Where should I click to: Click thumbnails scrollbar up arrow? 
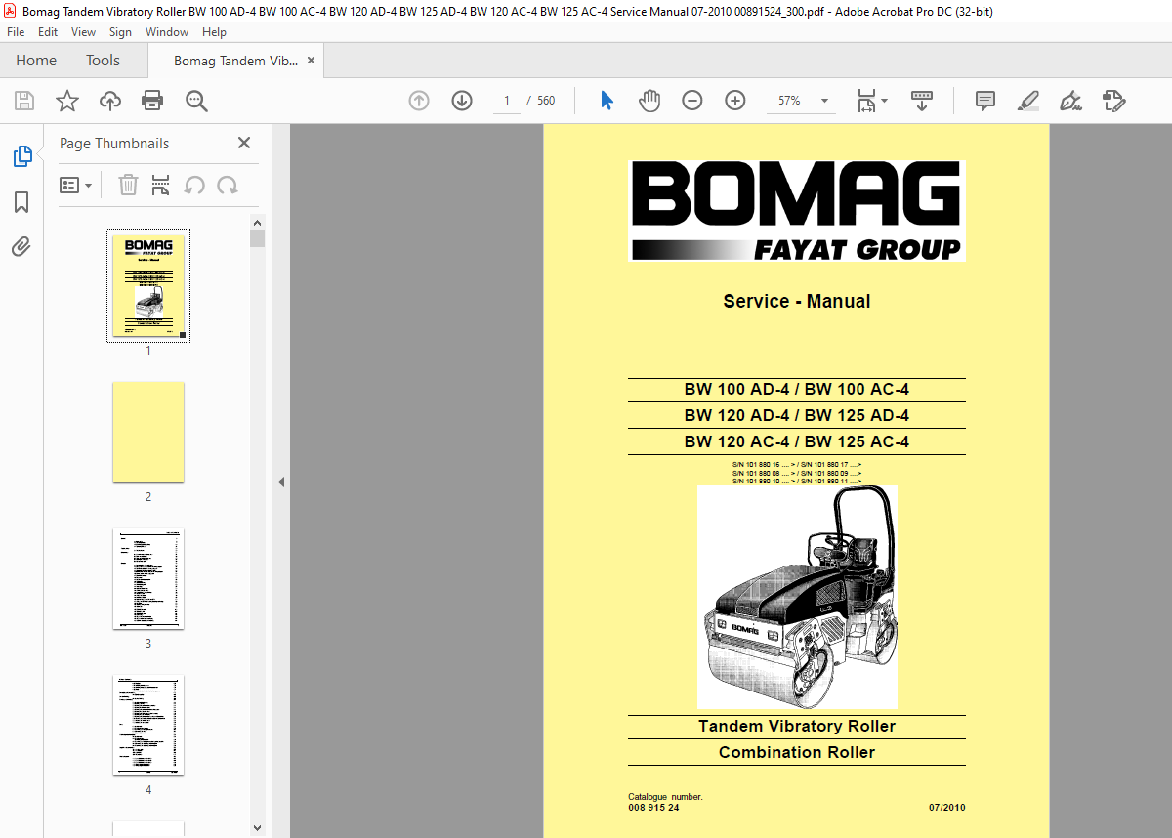point(258,223)
